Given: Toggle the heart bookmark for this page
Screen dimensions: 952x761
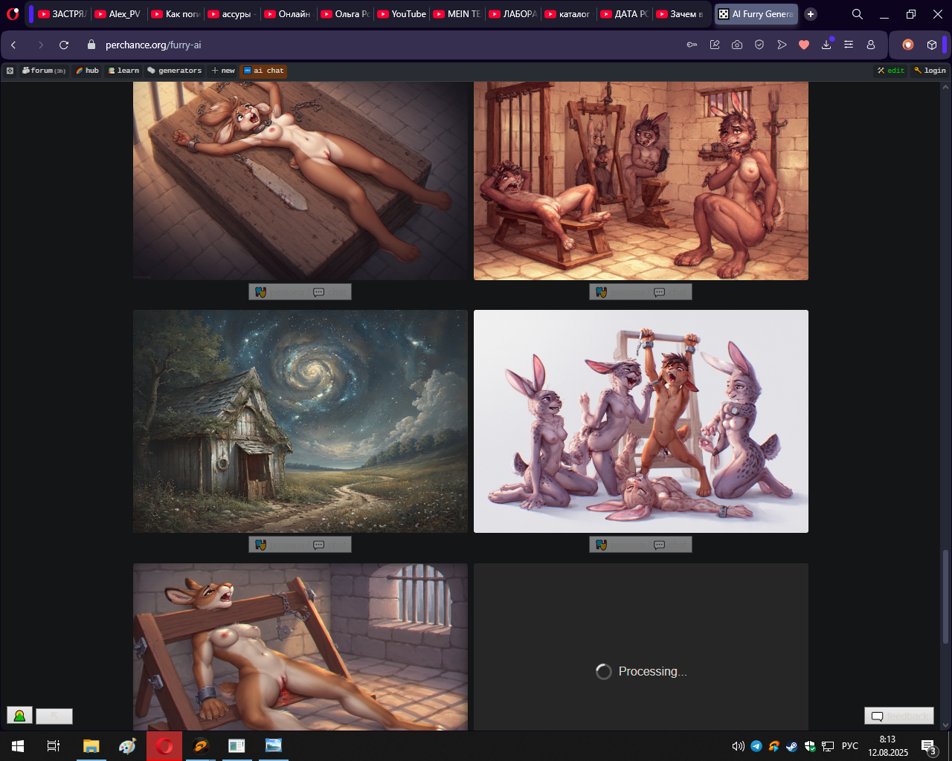Looking at the screenshot, I should pos(804,45).
